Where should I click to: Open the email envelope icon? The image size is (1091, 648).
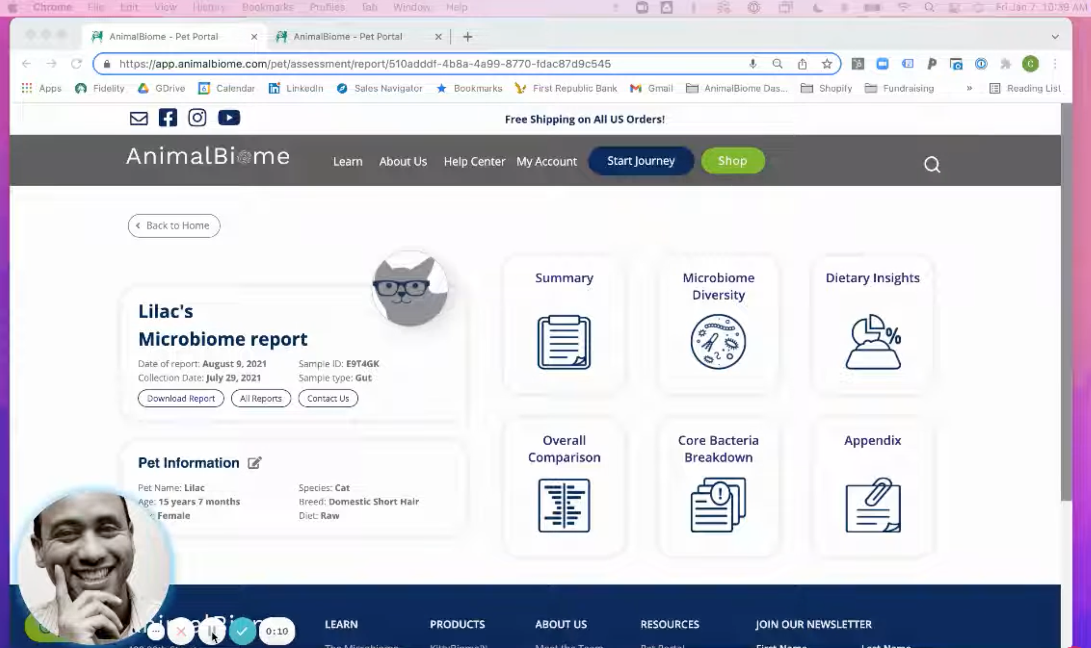[x=139, y=118]
